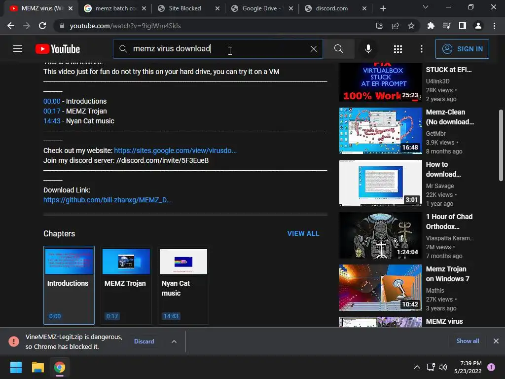The height and width of the screenshot is (379, 505).
Task: Discard the blocked VineMEMZ-Legit.zip download
Action: 144,341
